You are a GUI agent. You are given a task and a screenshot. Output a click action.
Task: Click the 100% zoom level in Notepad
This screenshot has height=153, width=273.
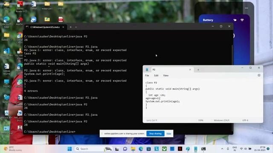[x=200, y=120]
